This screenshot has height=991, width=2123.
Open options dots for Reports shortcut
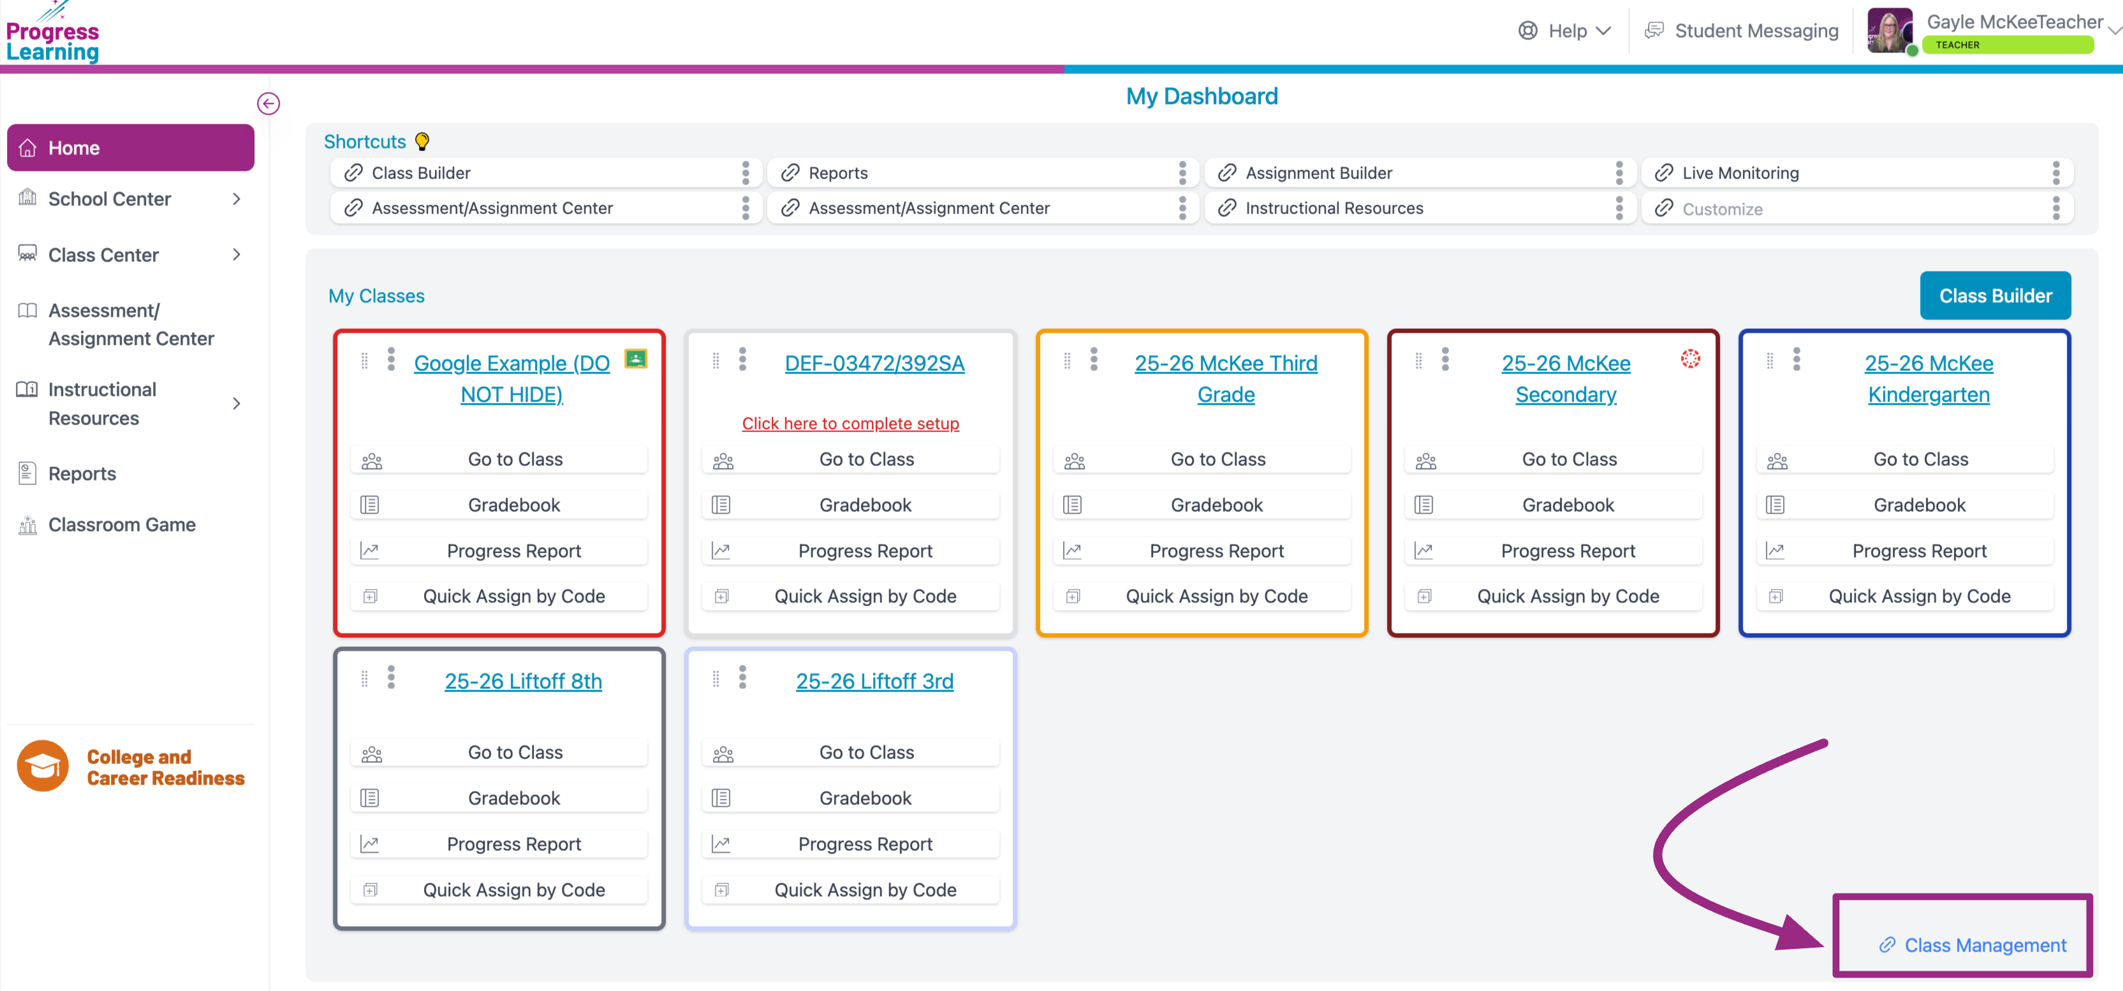[1182, 173]
